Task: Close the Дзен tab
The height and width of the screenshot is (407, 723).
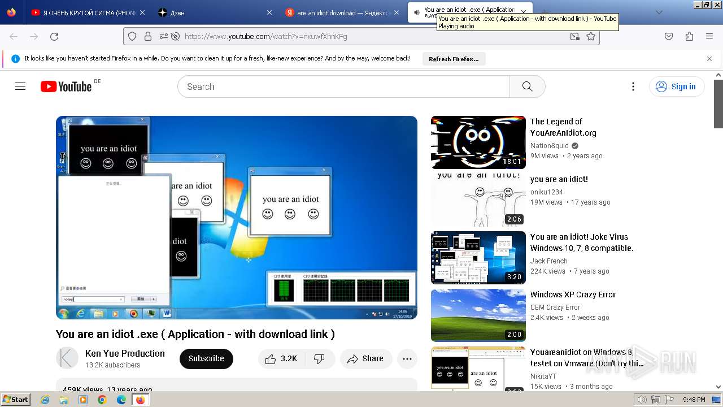Action: [269, 12]
